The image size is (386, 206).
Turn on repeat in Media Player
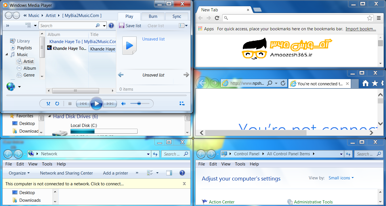(57, 104)
